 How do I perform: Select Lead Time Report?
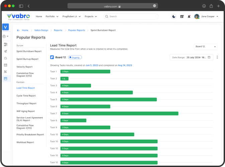coord(26,88)
